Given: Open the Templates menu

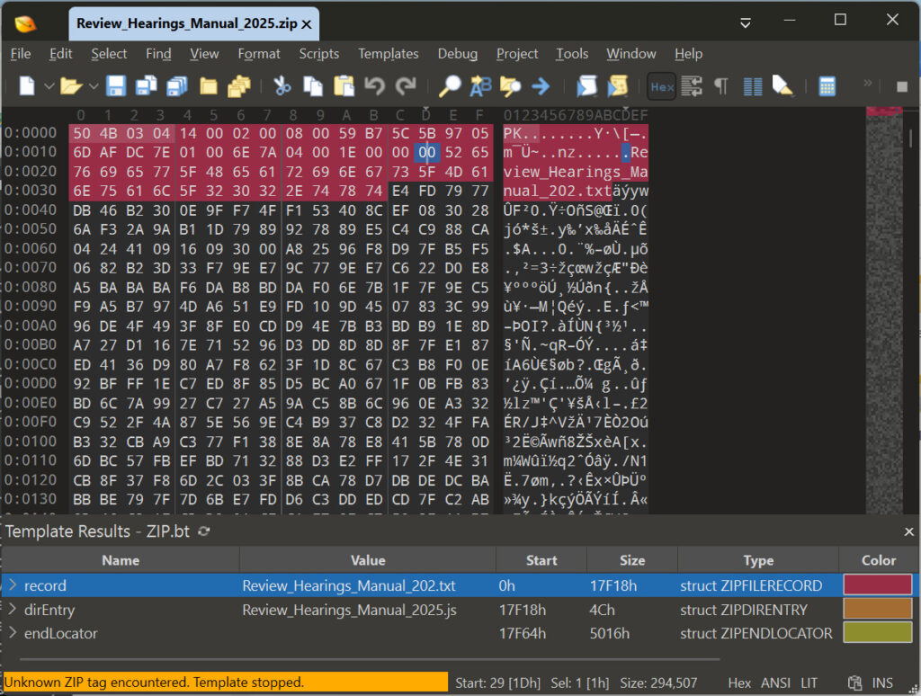Looking at the screenshot, I should (x=388, y=54).
